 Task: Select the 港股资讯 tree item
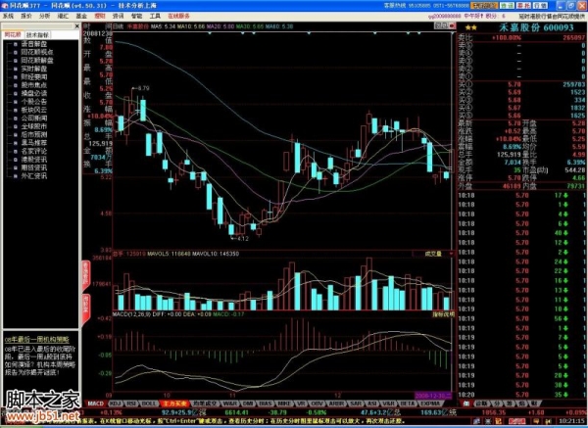click(x=33, y=160)
